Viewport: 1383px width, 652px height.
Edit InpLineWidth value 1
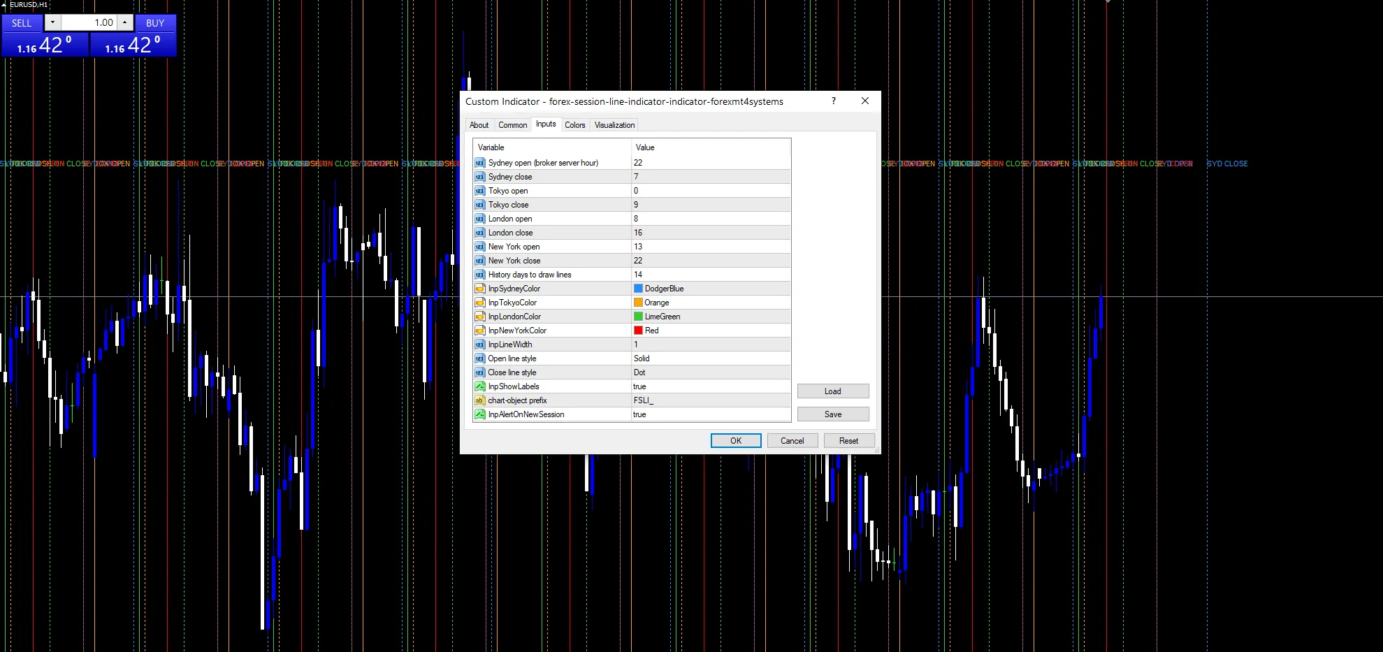pyautogui.click(x=711, y=345)
